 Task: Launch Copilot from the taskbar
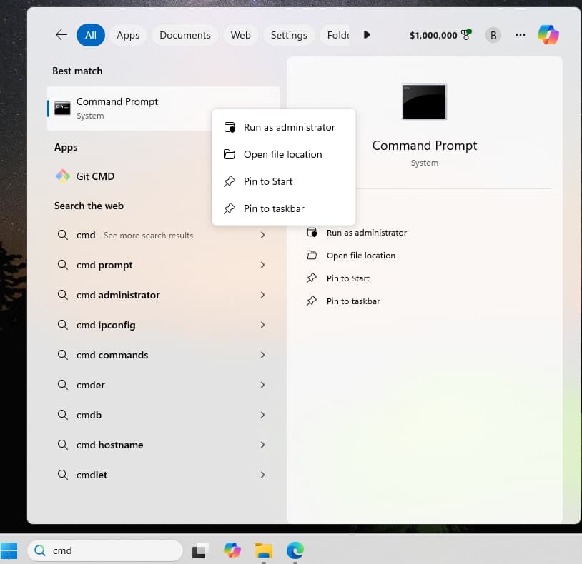point(232,550)
